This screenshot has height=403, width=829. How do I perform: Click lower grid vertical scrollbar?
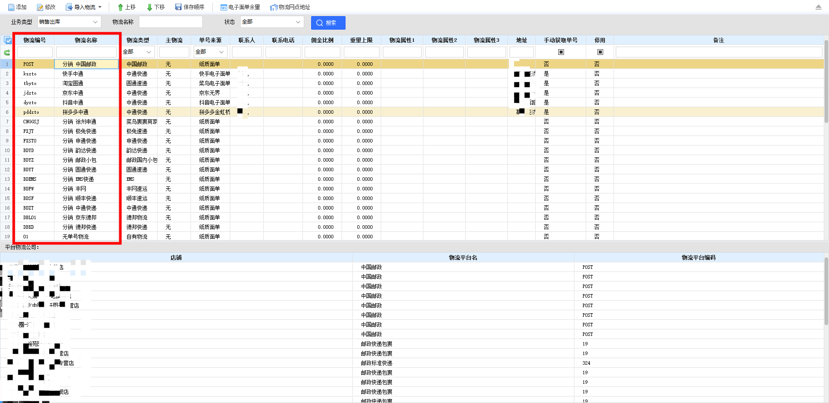pyautogui.click(x=826, y=292)
